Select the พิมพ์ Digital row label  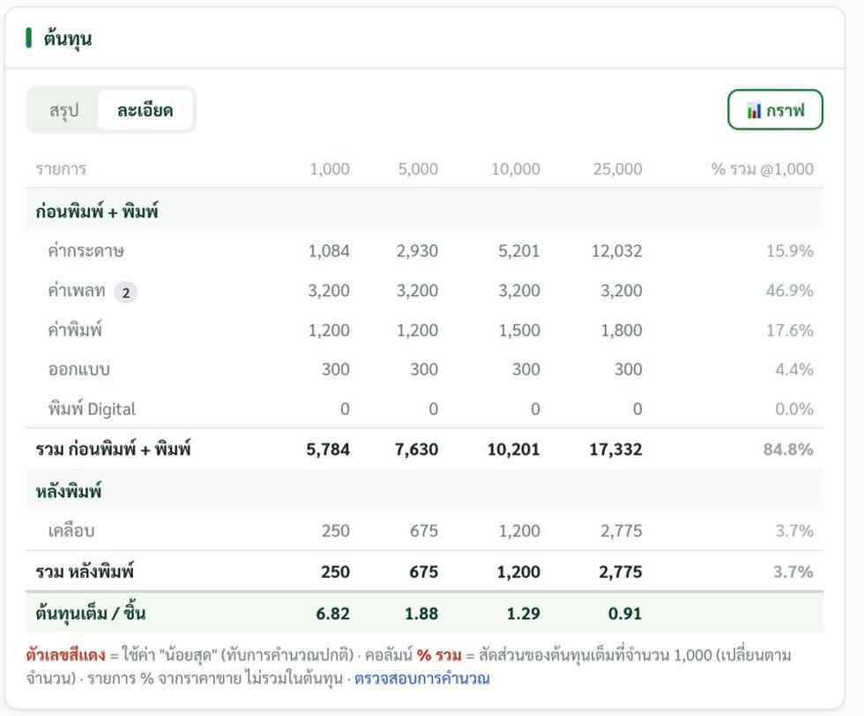coord(92,409)
